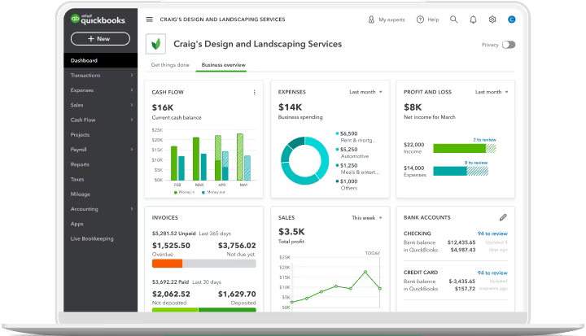The height and width of the screenshot is (336, 586).
Task: Open Taxes in the sidebar
Action: coord(101,180)
